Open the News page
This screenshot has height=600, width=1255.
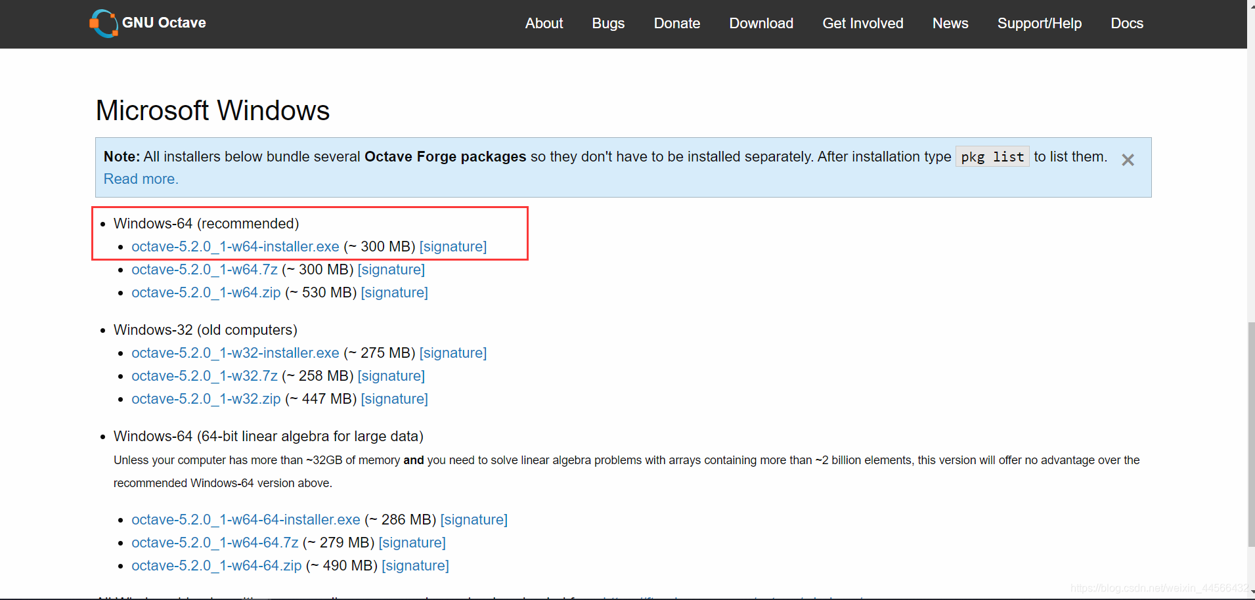click(x=950, y=23)
